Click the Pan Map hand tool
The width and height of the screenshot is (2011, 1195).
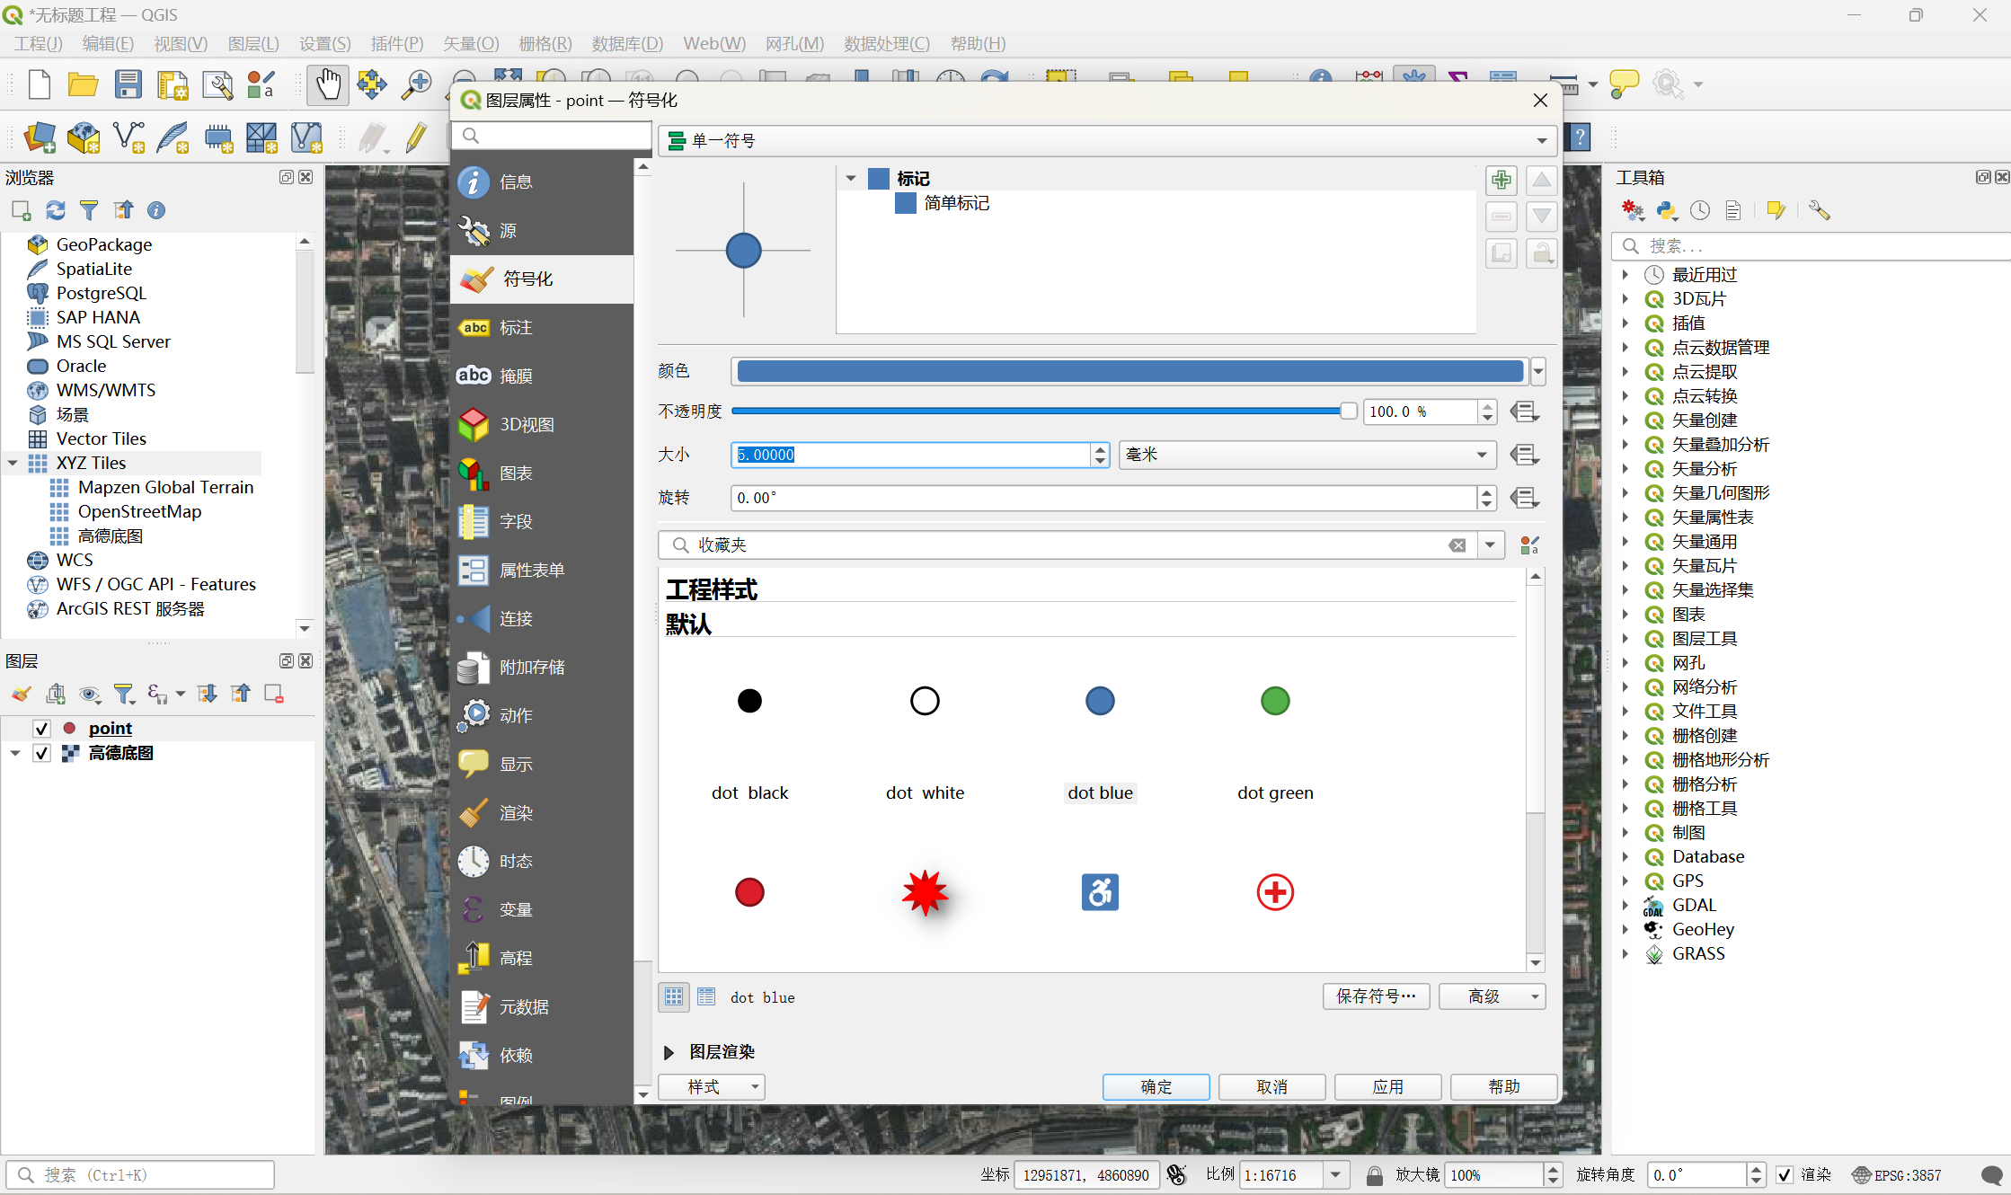327,85
